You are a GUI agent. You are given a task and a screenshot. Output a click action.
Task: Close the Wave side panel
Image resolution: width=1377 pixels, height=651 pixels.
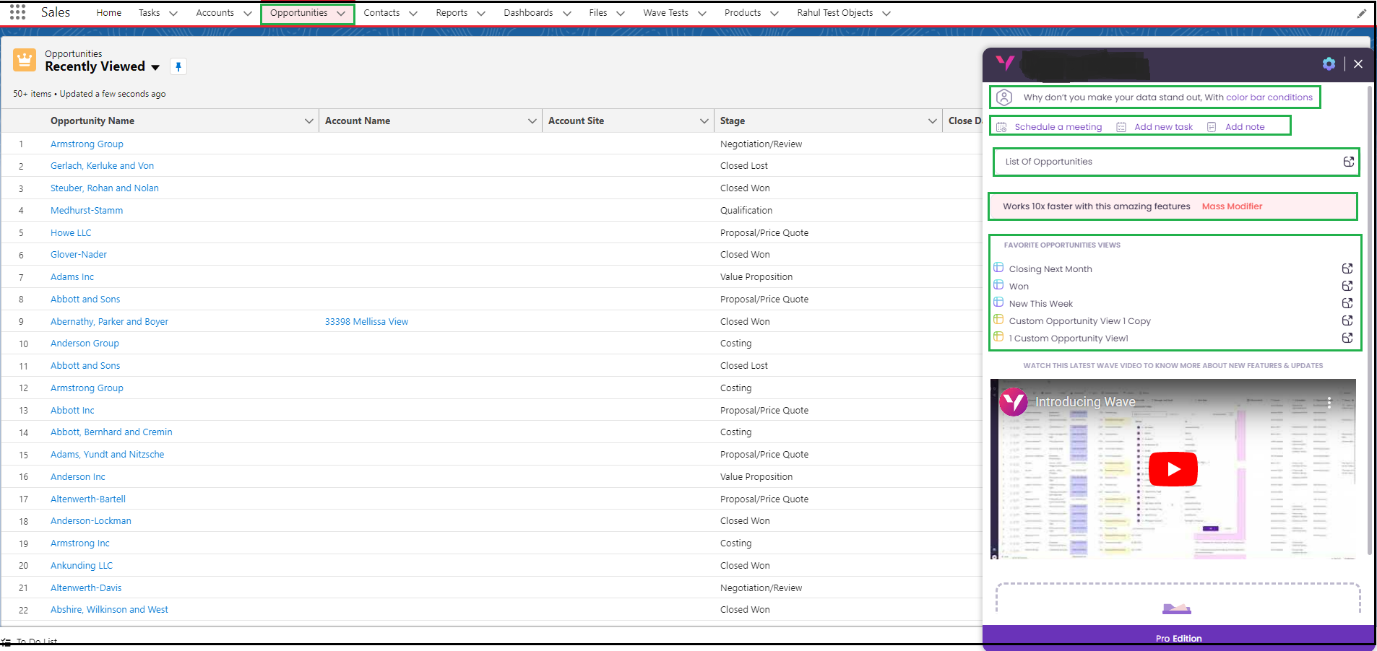coord(1358,64)
